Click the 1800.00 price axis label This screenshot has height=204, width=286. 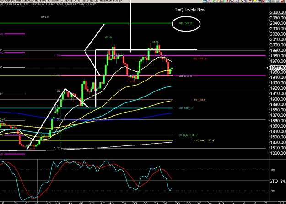(x=277, y=153)
